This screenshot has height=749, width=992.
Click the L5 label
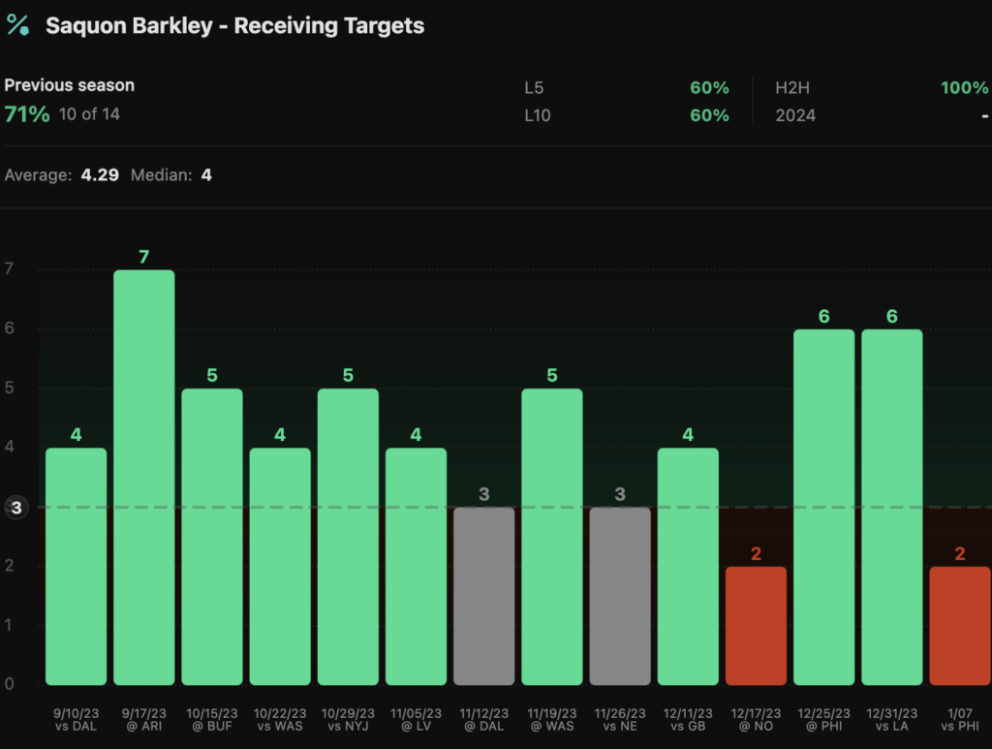point(534,88)
